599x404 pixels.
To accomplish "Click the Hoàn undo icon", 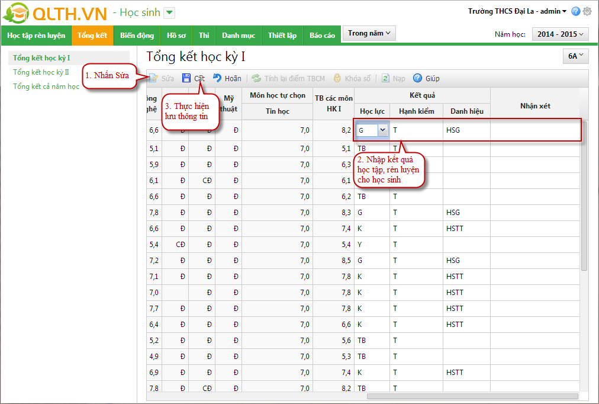I will click(x=217, y=78).
